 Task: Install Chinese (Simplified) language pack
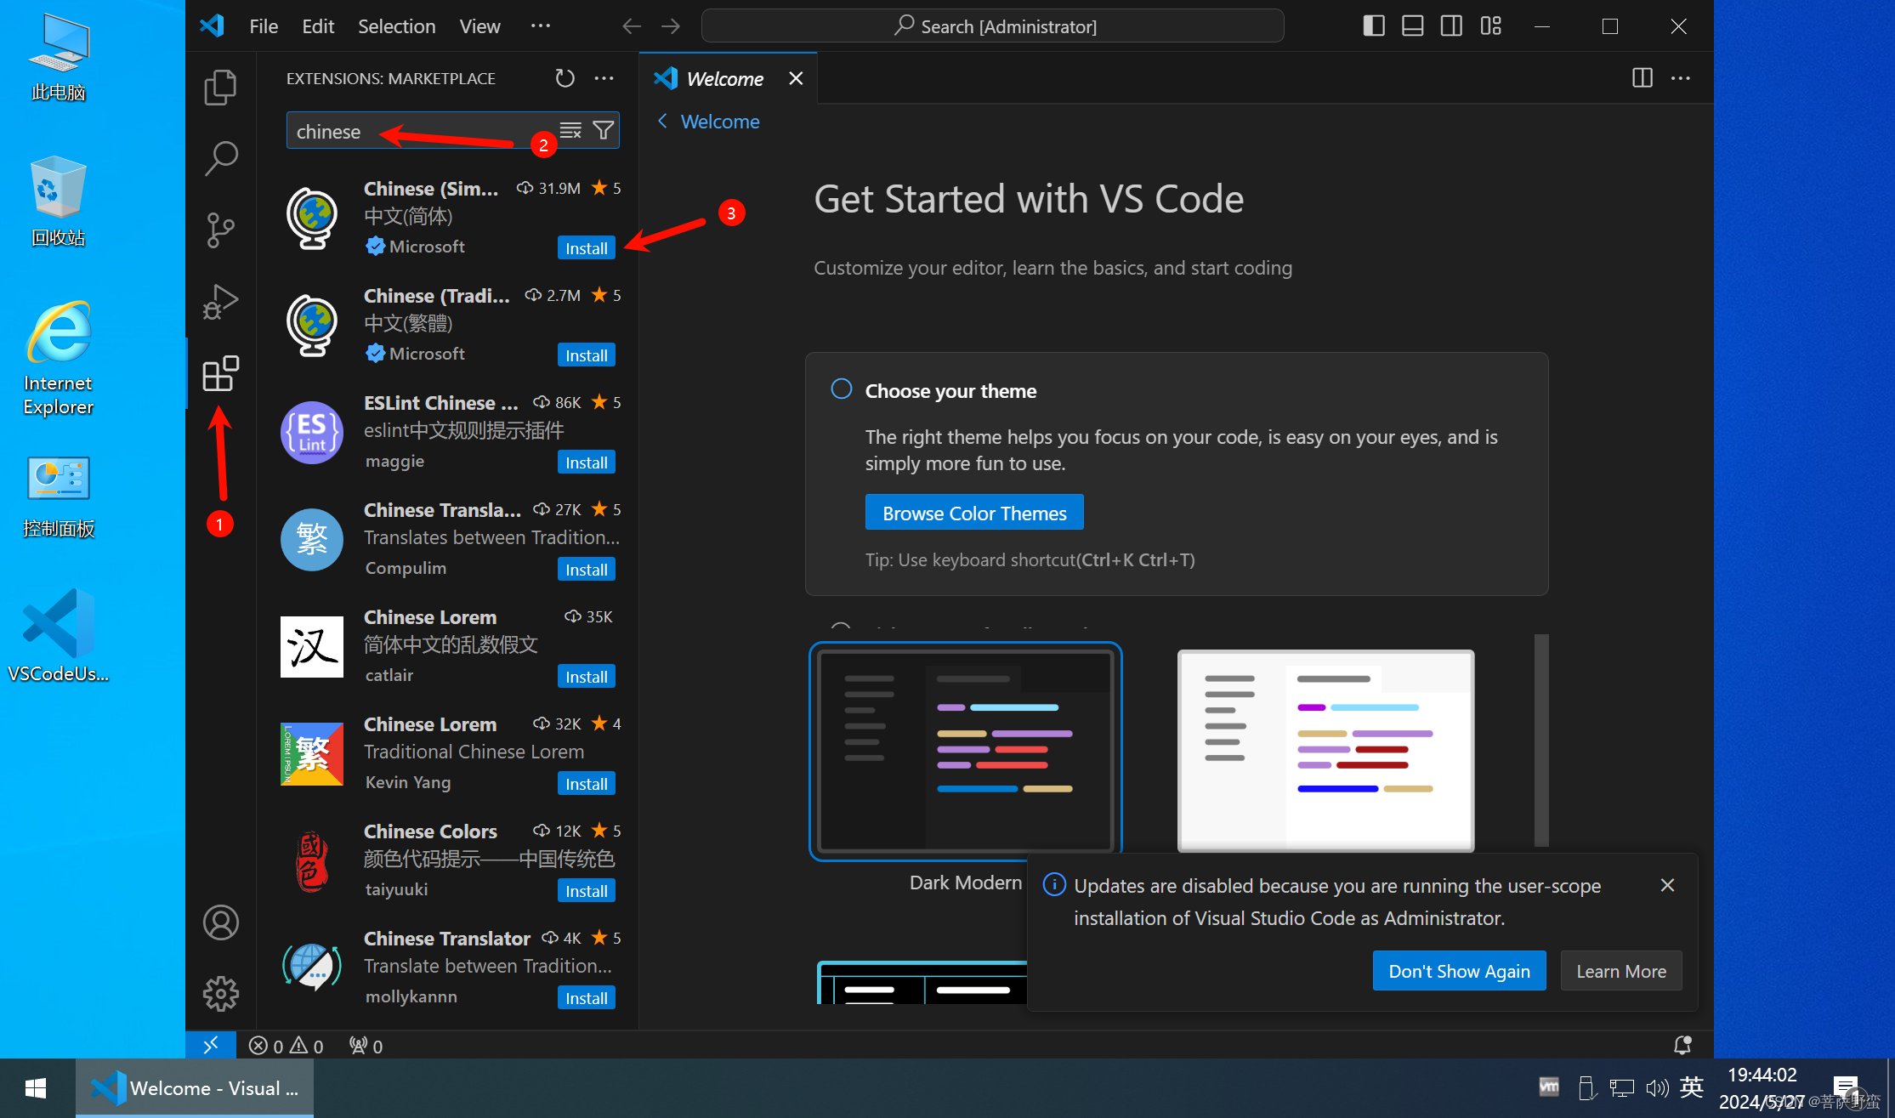(x=586, y=247)
